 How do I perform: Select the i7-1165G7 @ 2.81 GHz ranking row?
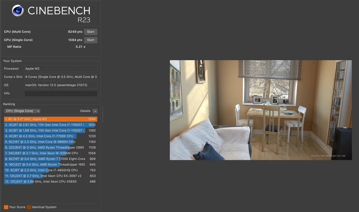click(51, 125)
